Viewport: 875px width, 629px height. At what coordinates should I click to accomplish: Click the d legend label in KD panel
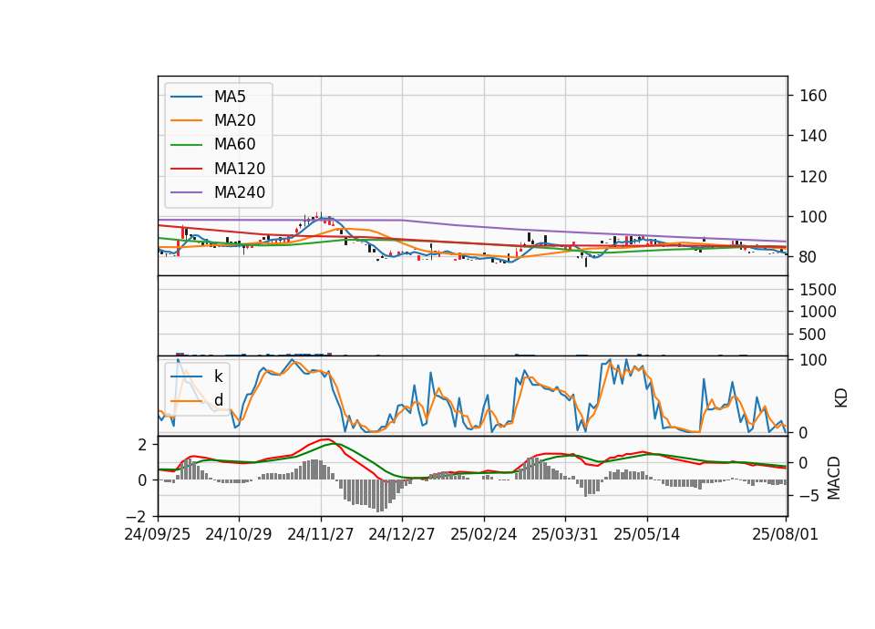[x=219, y=400]
